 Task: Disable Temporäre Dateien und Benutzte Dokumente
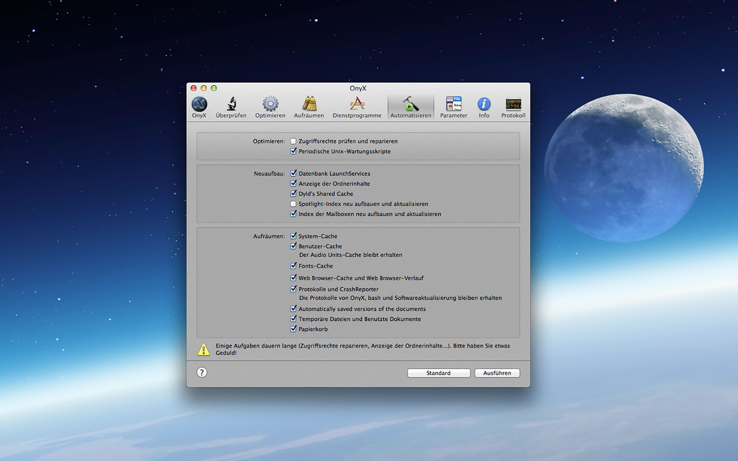pyautogui.click(x=293, y=319)
